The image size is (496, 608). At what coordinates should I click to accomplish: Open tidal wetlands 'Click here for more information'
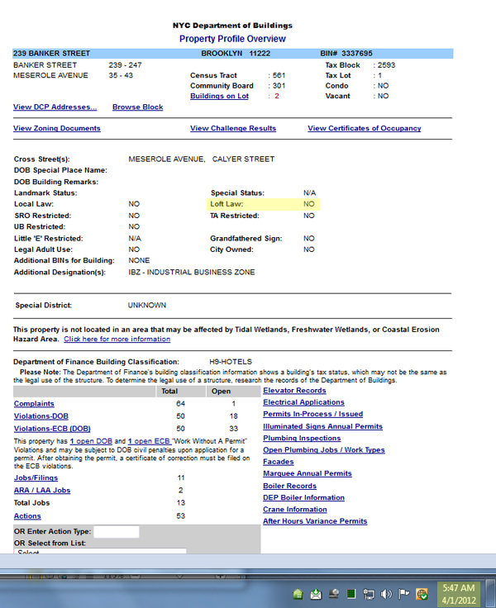pos(117,340)
